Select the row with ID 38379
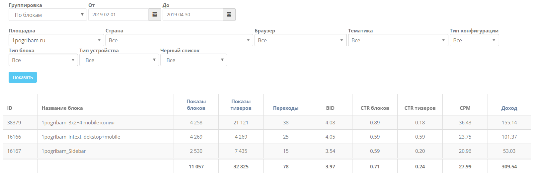This screenshot has height=173, width=534. coord(14,123)
